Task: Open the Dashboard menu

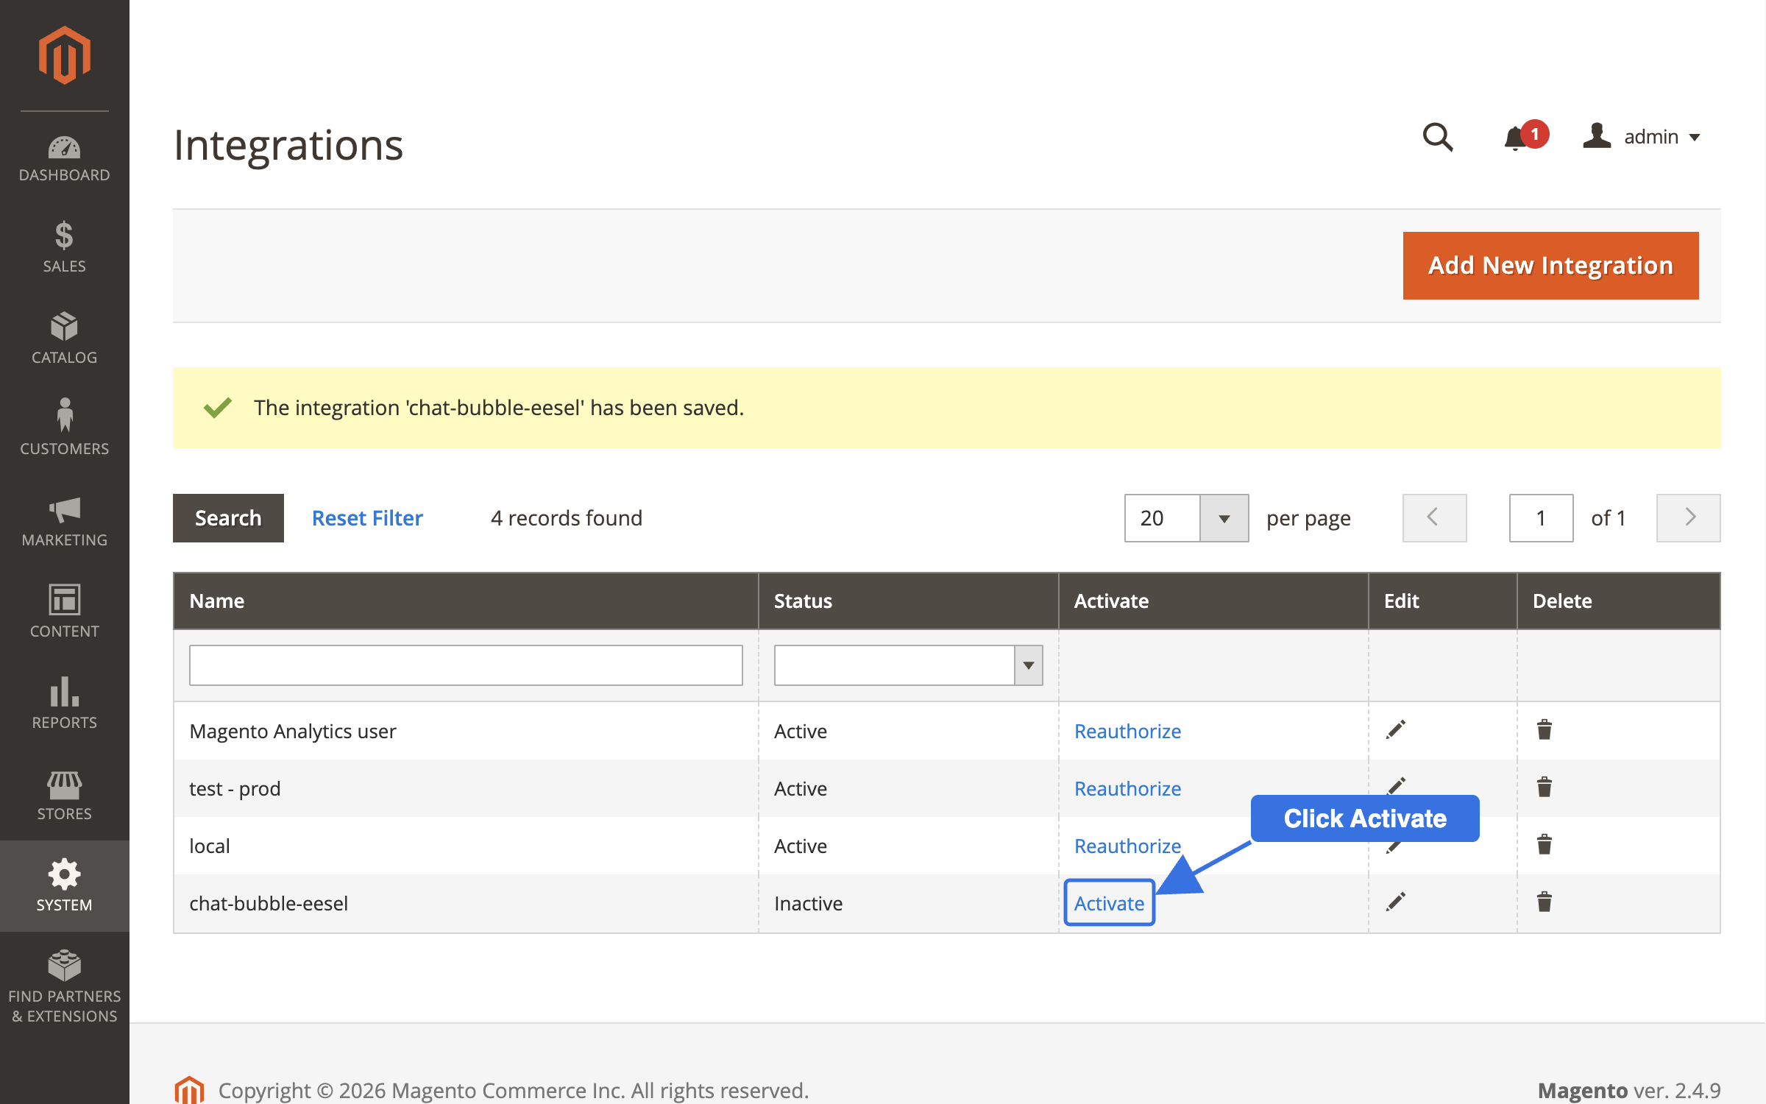Action: pyautogui.click(x=65, y=159)
